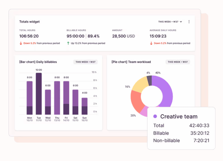
Task: Select the coral 20% donut segment
Action: click(x=137, y=102)
